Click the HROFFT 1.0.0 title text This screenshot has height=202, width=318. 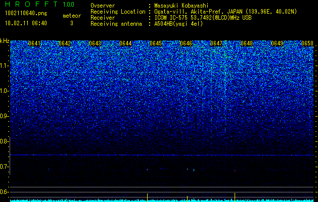point(39,4)
